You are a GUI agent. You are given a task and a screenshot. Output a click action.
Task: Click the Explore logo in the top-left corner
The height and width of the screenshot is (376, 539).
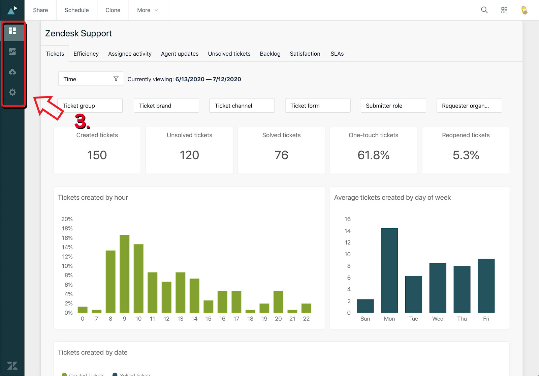12,10
